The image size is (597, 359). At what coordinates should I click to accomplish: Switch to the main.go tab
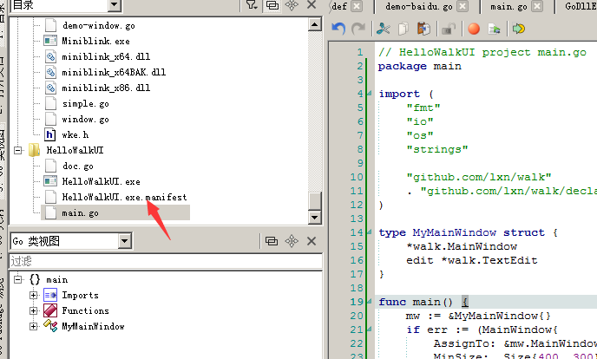pos(508,6)
